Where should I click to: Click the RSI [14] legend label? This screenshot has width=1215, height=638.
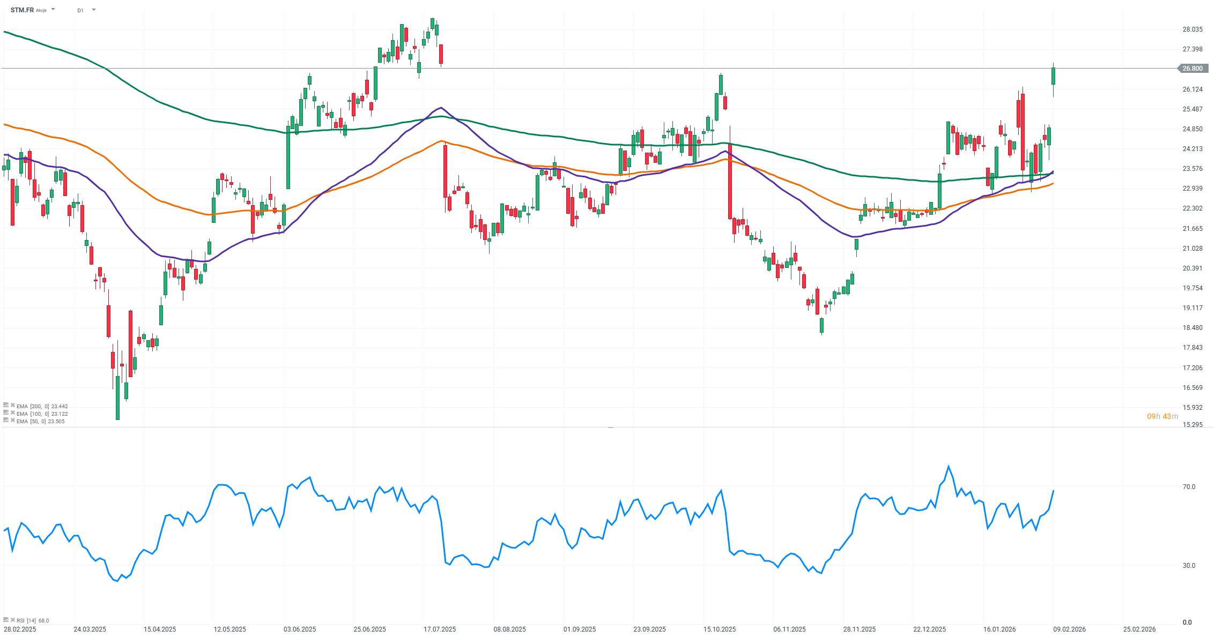point(26,620)
